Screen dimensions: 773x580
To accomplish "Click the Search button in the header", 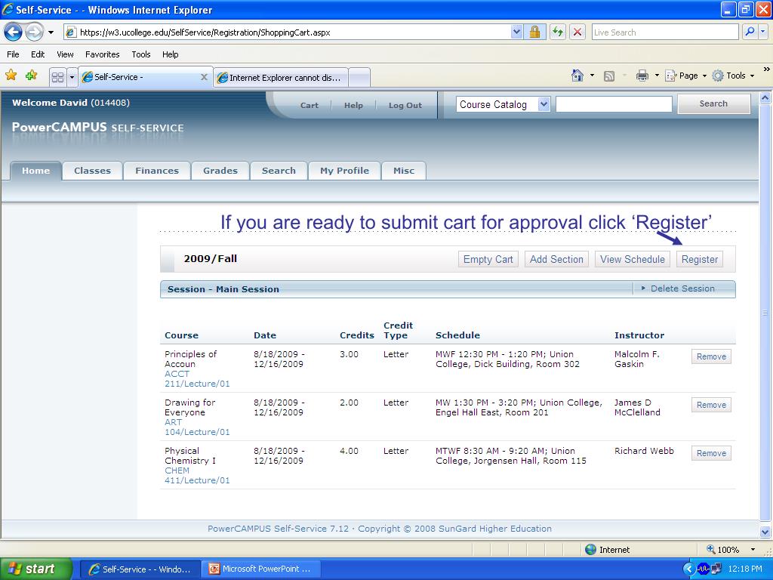I will tap(713, 103).
